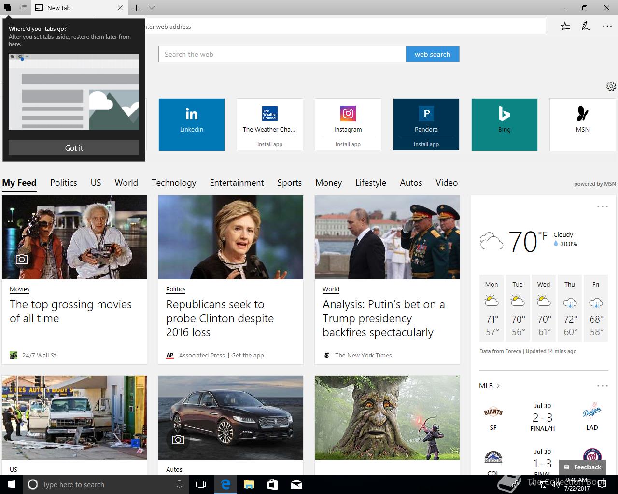The height and width of the screenshot is (494, 618).
Task: Switch to Autos feed tab
Action: point(411,183)
